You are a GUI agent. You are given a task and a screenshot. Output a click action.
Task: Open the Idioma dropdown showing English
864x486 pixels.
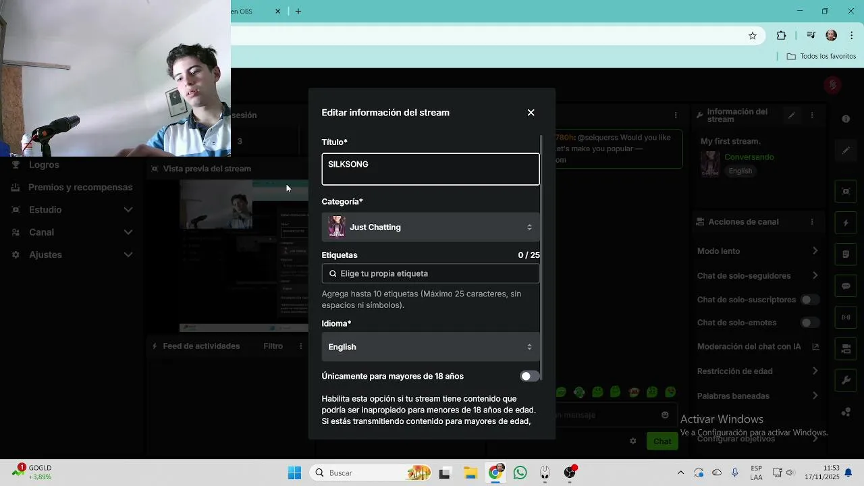click(x=431, y=347)
